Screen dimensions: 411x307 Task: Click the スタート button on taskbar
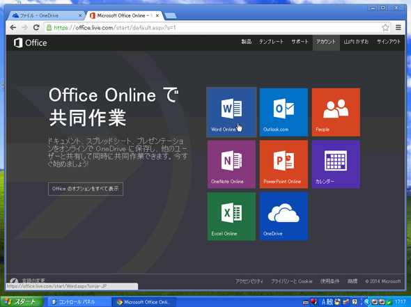[22, 301]
